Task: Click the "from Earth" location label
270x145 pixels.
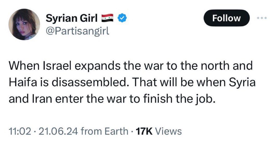Action: [105, 131]
